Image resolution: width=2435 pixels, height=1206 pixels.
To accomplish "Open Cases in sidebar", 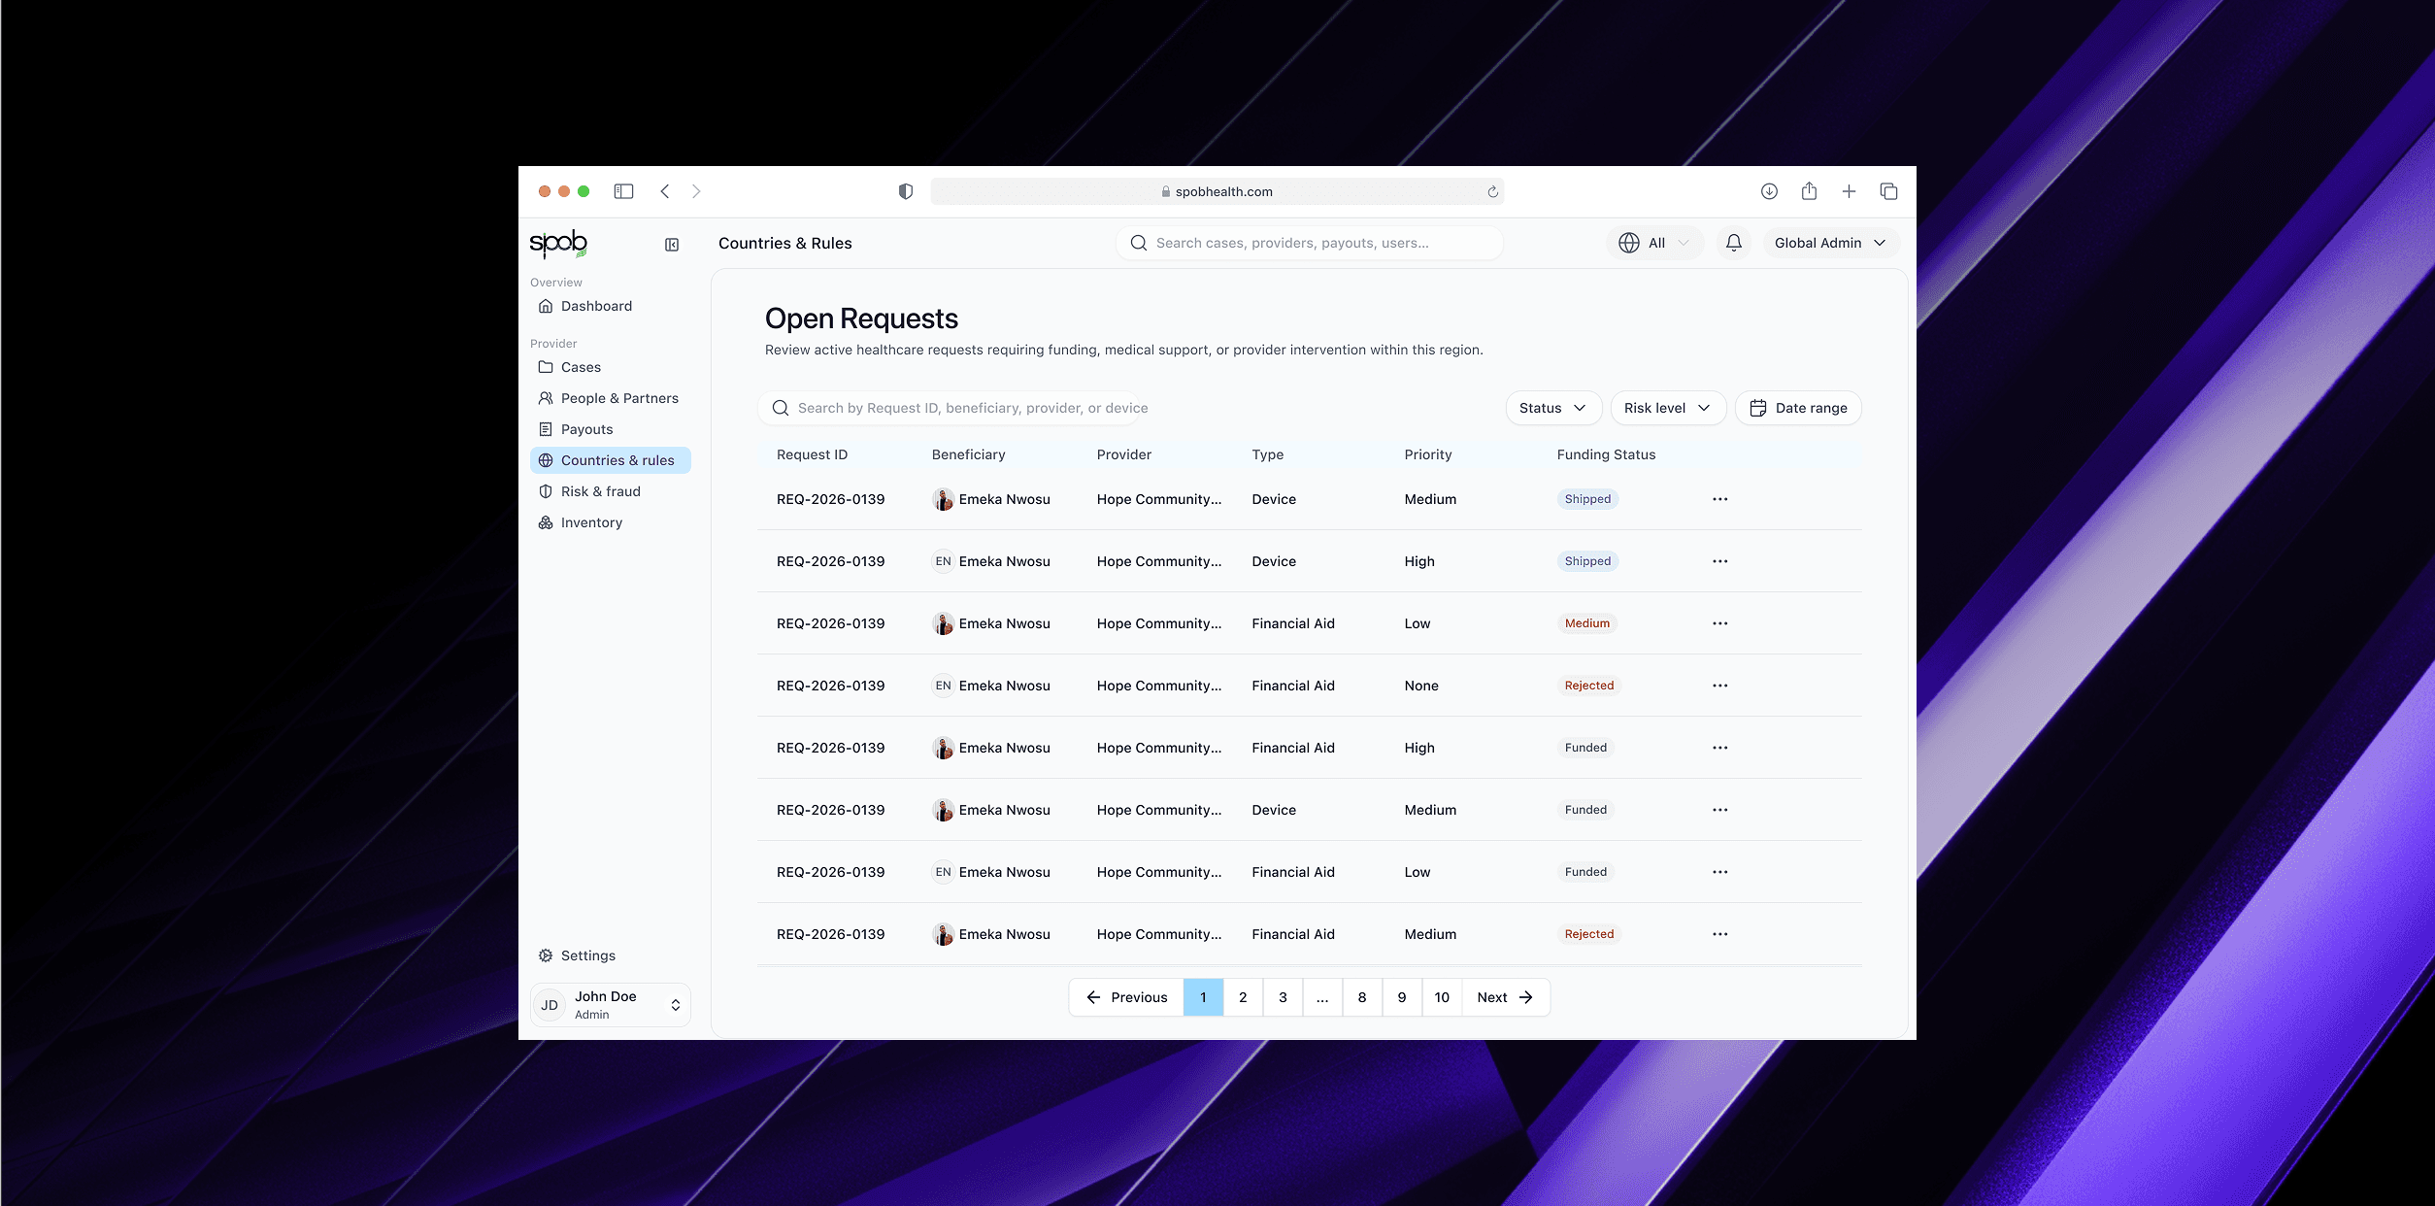I will pyautogui.click(x=611, y=367).
